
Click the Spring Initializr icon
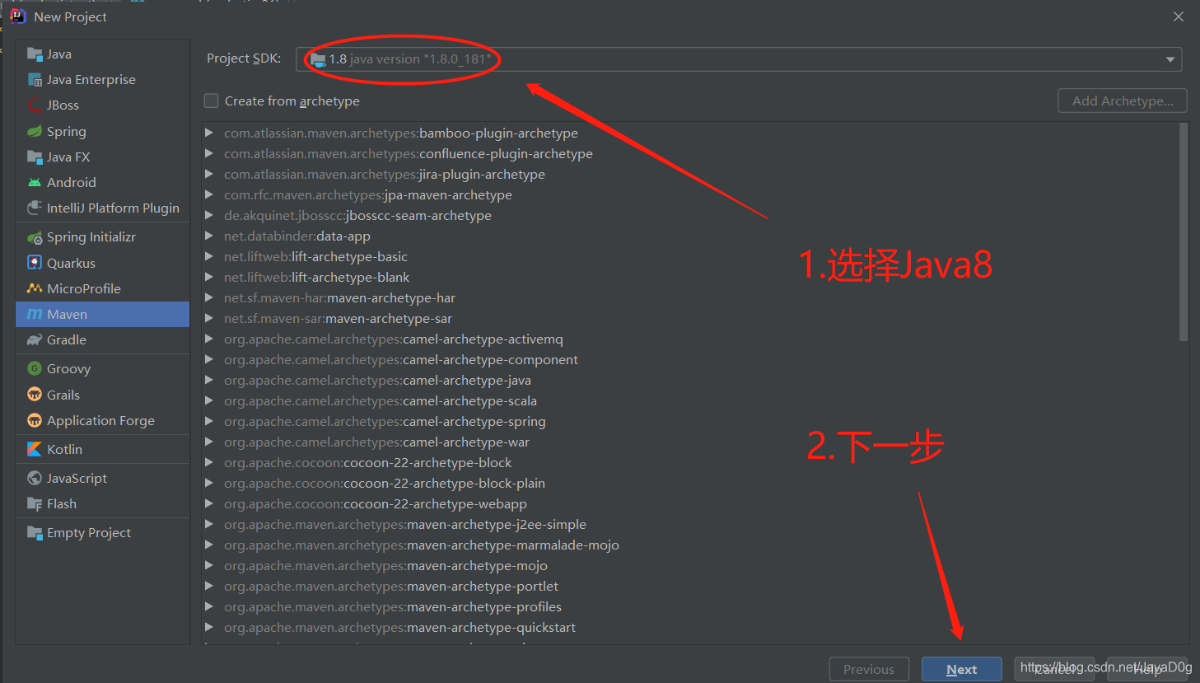[35, 237]
